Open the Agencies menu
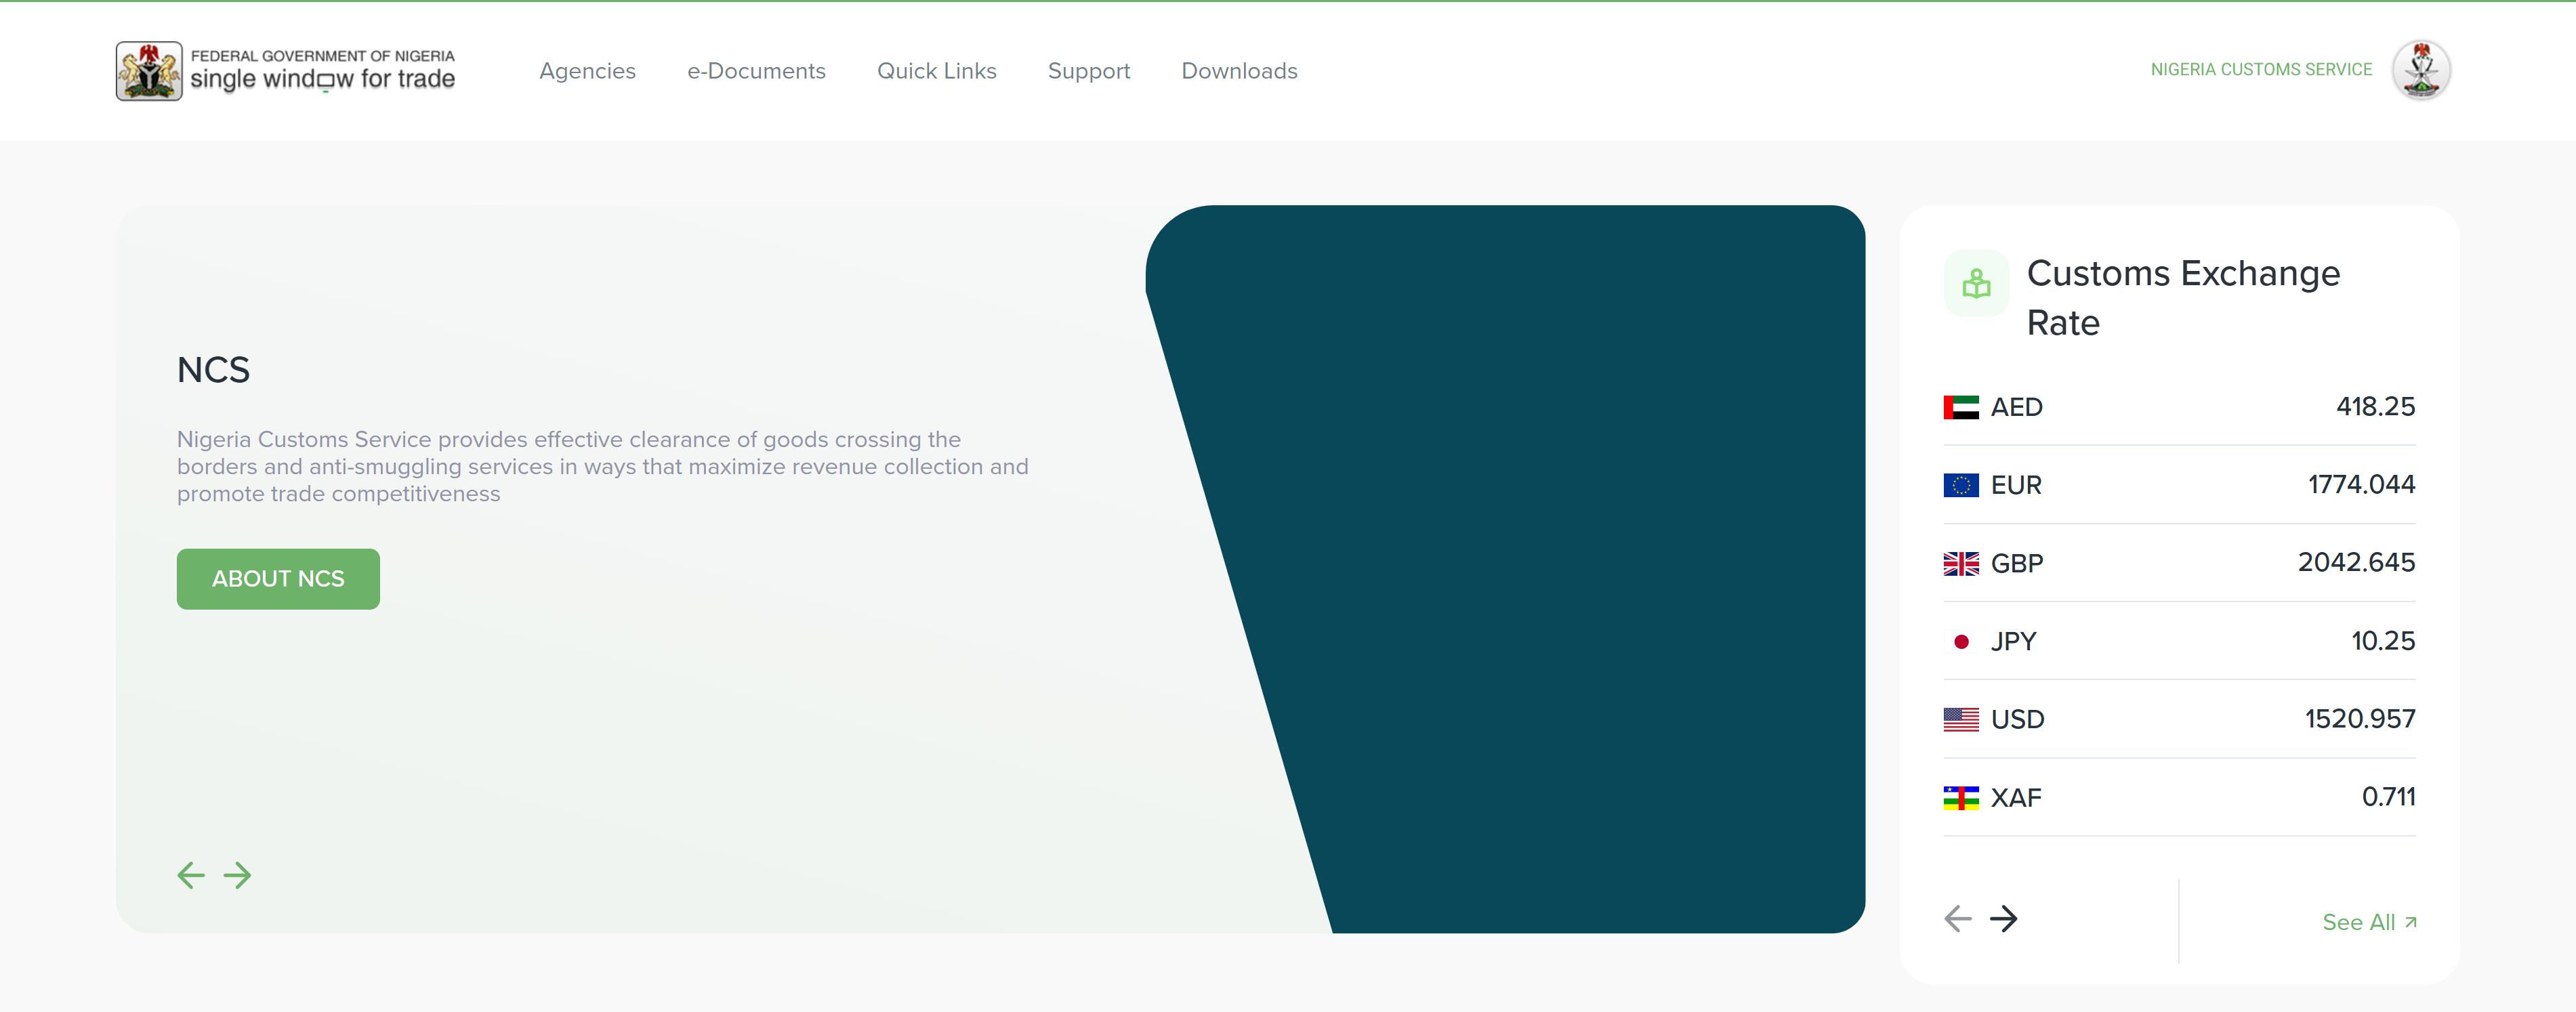The image size is (2576, 1012). (x=587, y=70)
